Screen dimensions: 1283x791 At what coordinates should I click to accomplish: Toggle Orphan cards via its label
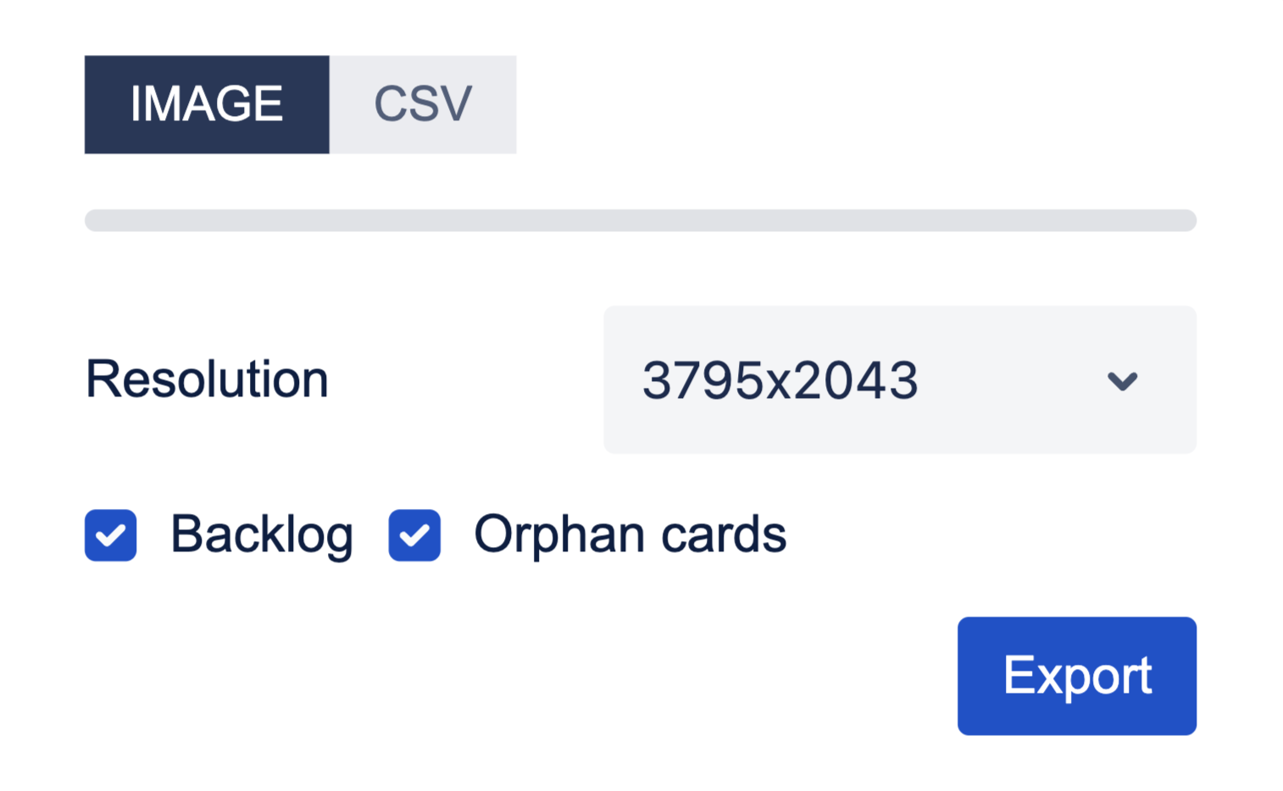coord(630,535)
